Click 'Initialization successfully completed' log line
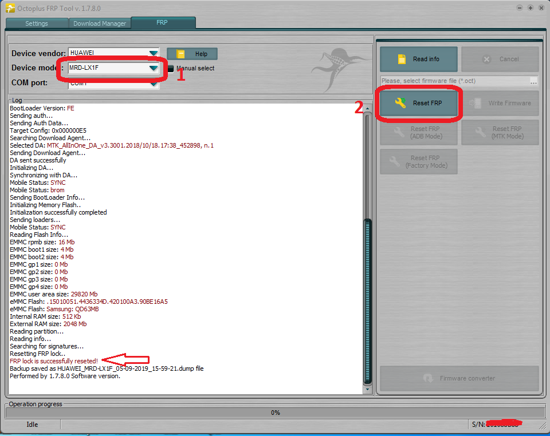This screenshot has width=550, height=436. (x=58, y=212)
